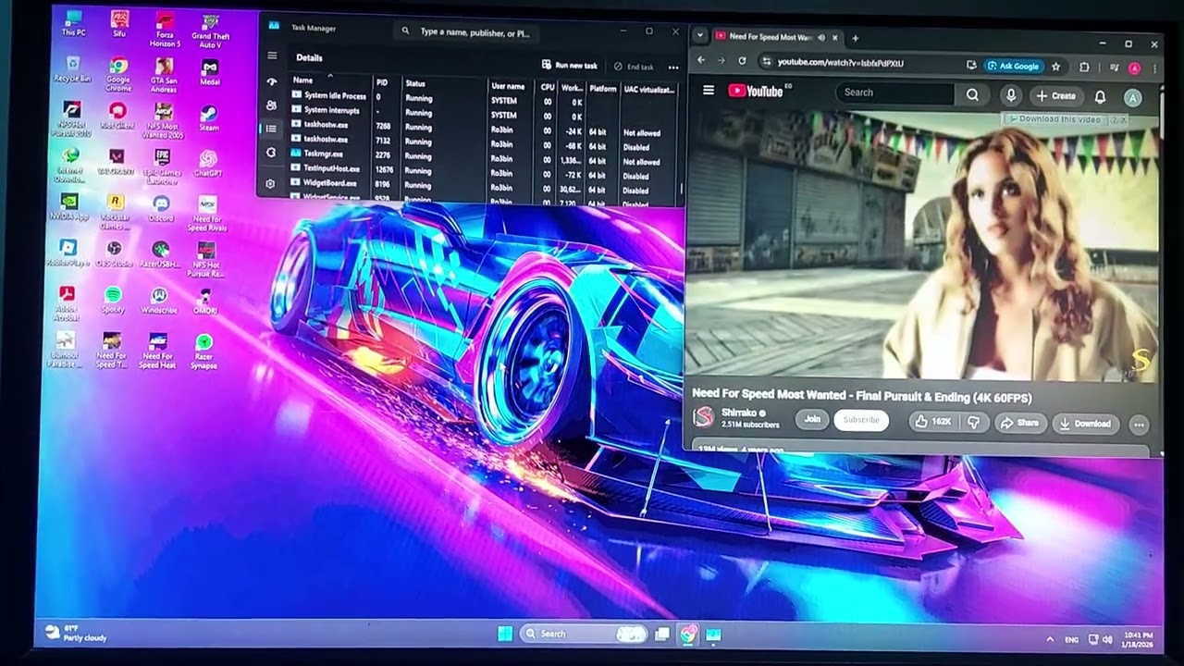Select the OBS Studio desktop icon
This screenshot has height=666, width=1184.
tap(114, 254)
